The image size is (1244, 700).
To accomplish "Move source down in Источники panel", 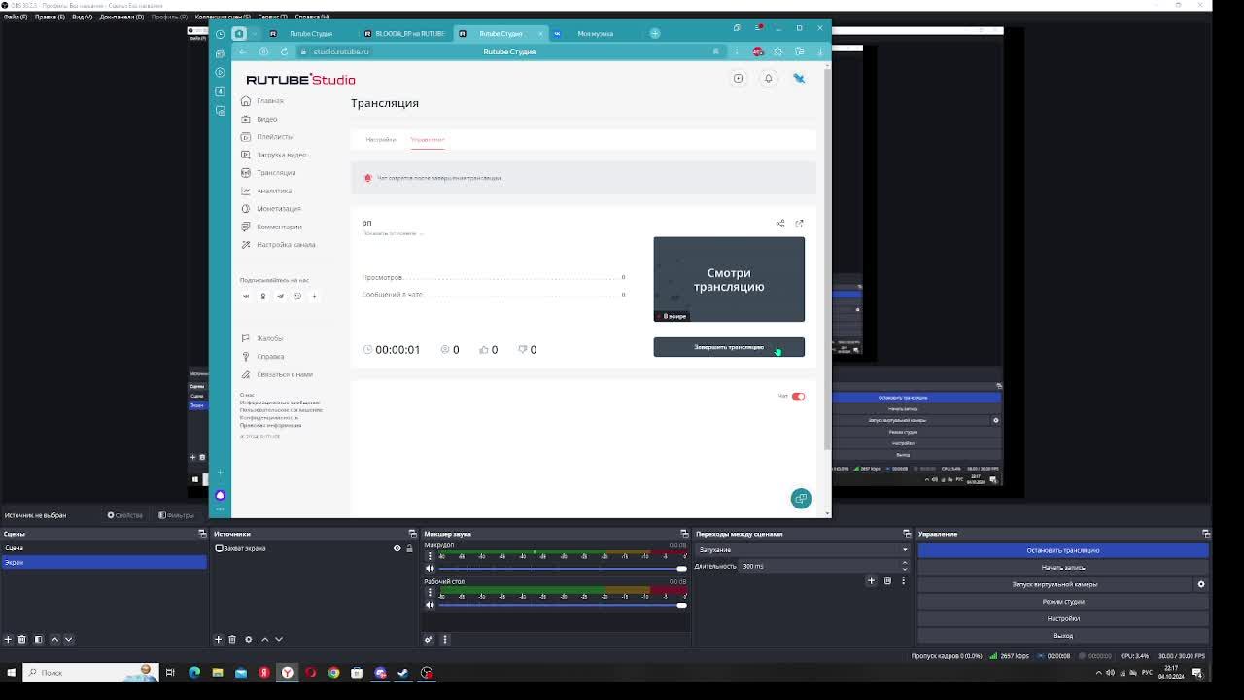I will coord(278,639).
